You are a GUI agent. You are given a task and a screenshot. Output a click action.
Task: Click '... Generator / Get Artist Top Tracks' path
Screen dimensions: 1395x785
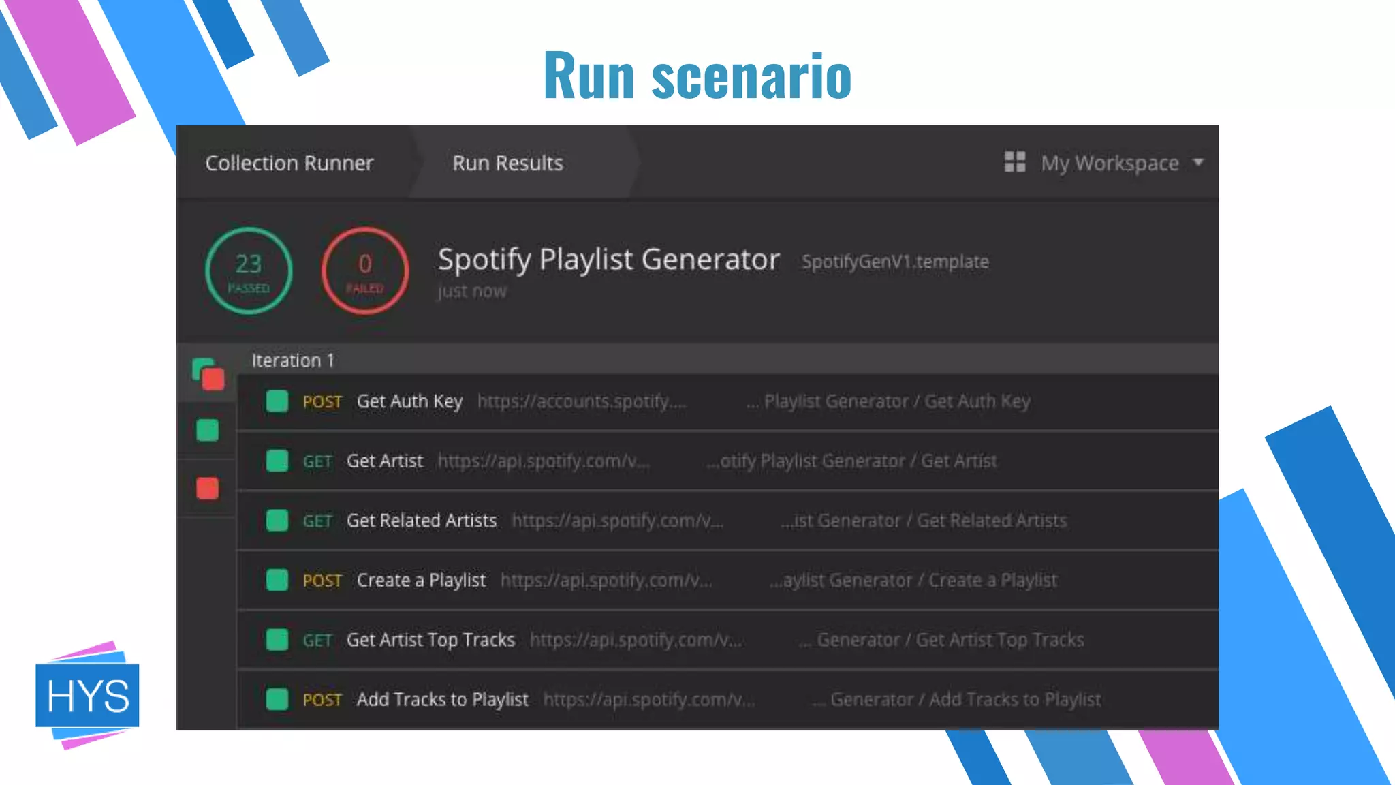pos(941,640)
